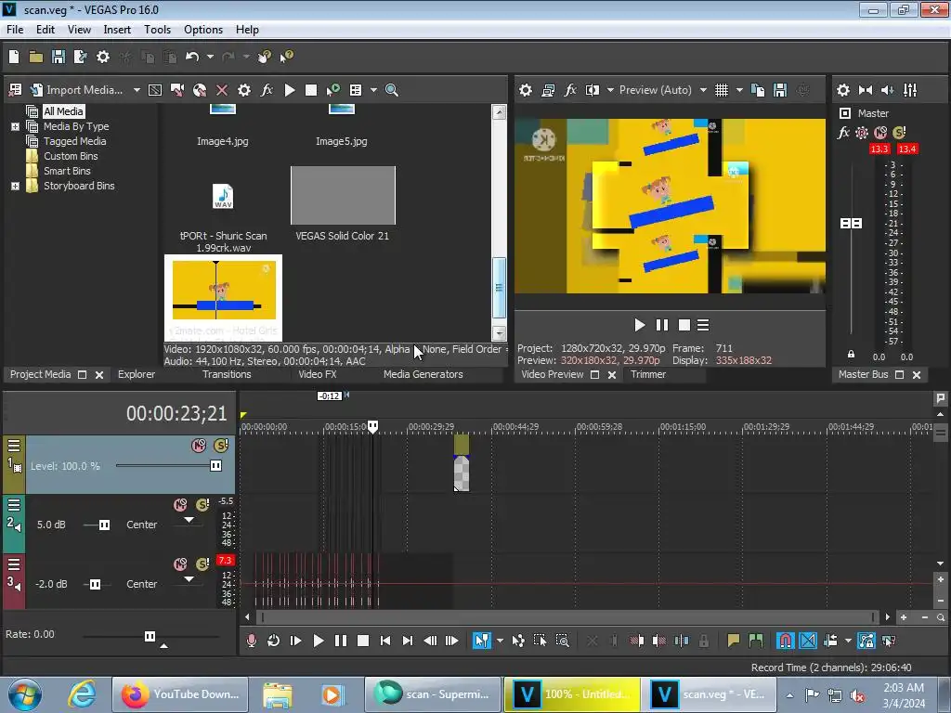Stop timeline playback in transport bar

(x=363, y=641)
